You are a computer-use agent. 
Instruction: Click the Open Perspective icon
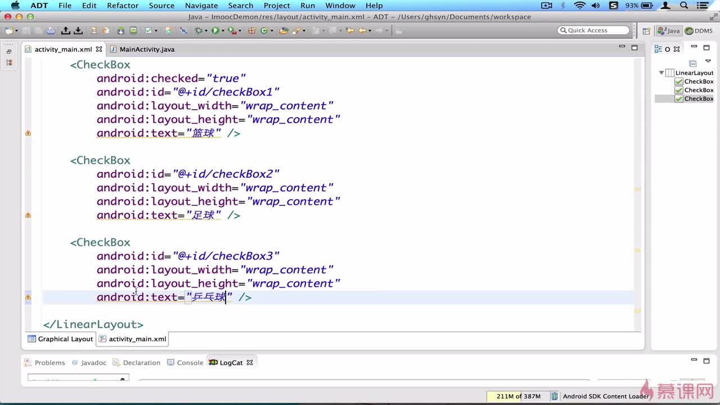click(646, 30)
